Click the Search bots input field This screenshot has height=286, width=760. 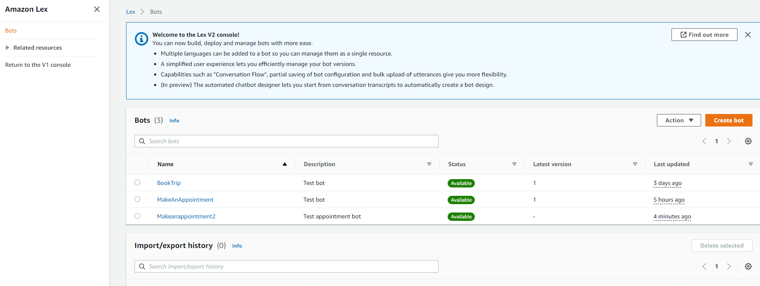(288, 141)
